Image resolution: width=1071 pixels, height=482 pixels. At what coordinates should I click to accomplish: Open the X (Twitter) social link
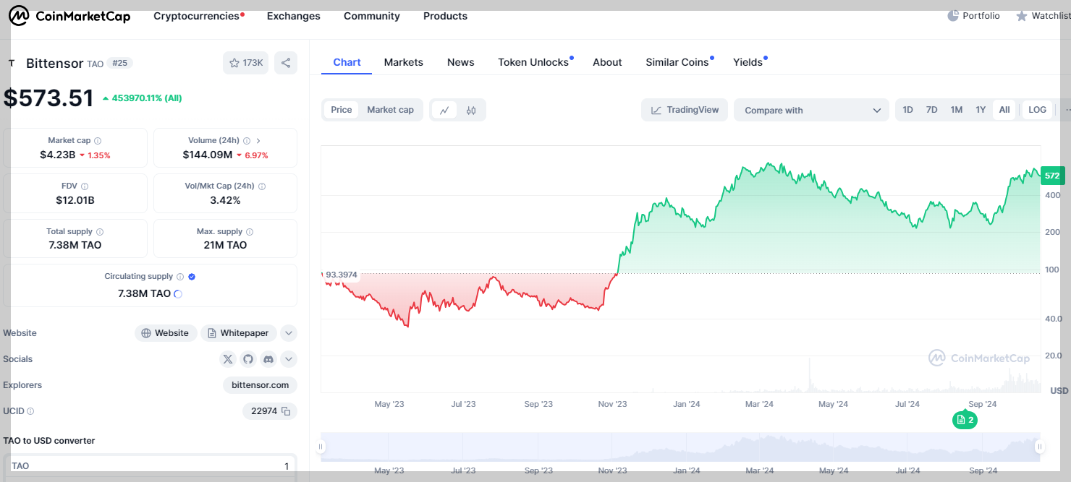(228, 359)
